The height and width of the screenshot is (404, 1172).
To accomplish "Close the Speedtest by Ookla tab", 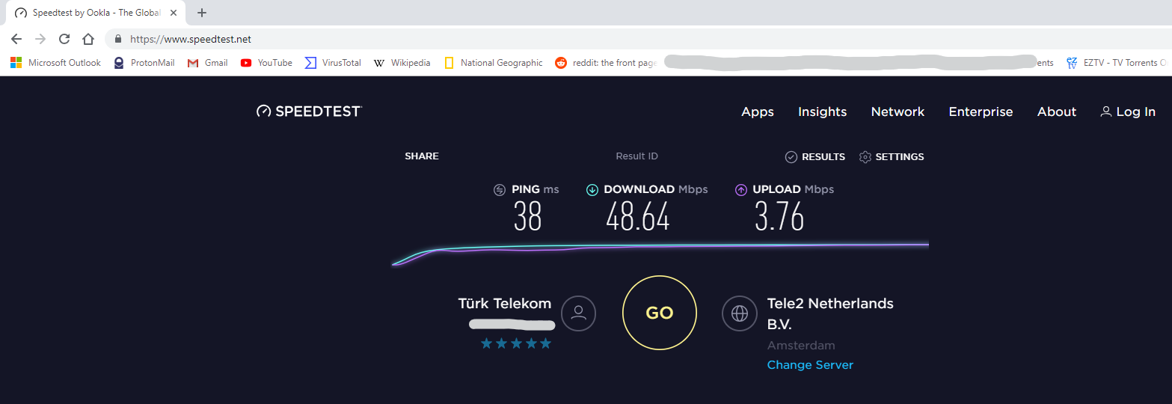I will click(x=174, y=13).
